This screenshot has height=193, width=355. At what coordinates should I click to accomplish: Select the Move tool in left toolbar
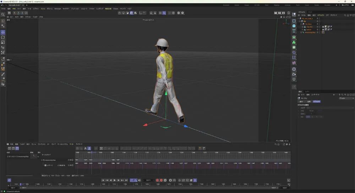click(3, 32)
